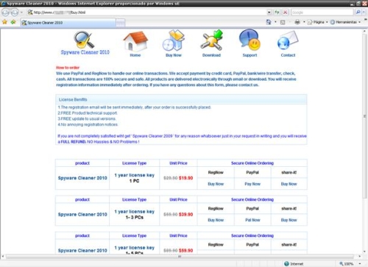Click the Contact navigation link

tap(288, 55)
